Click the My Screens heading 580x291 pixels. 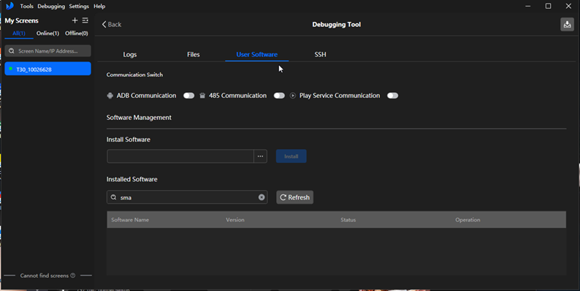click(21, 20)
